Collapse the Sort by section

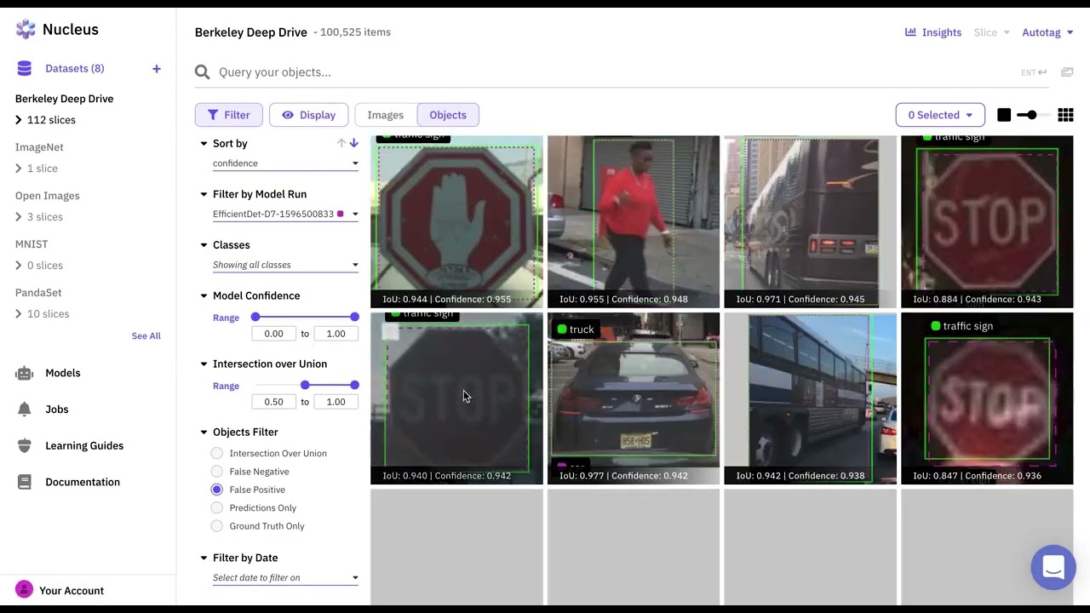pos(204,144)
